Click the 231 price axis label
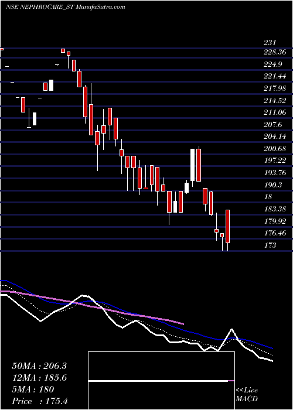Viewport: 293px width, 410px height. tap(270, 42)
